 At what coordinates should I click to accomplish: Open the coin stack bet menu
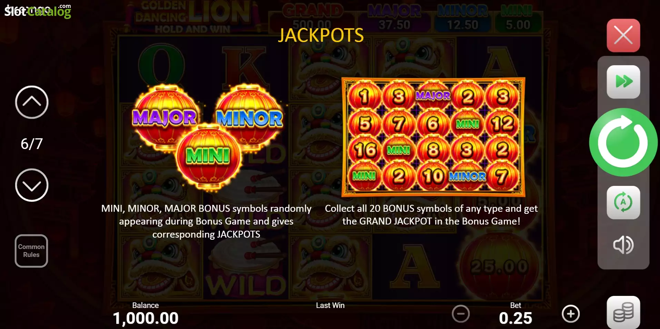[x=623, y=313]
